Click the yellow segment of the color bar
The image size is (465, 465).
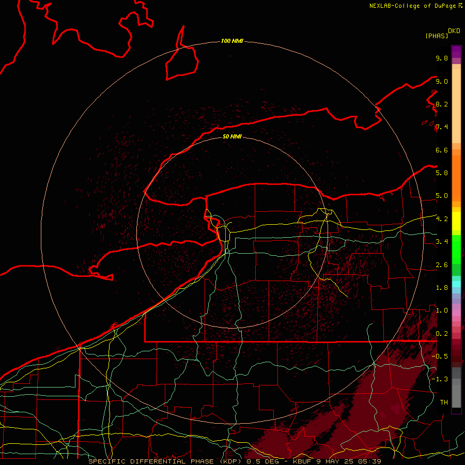click(456, 221)
